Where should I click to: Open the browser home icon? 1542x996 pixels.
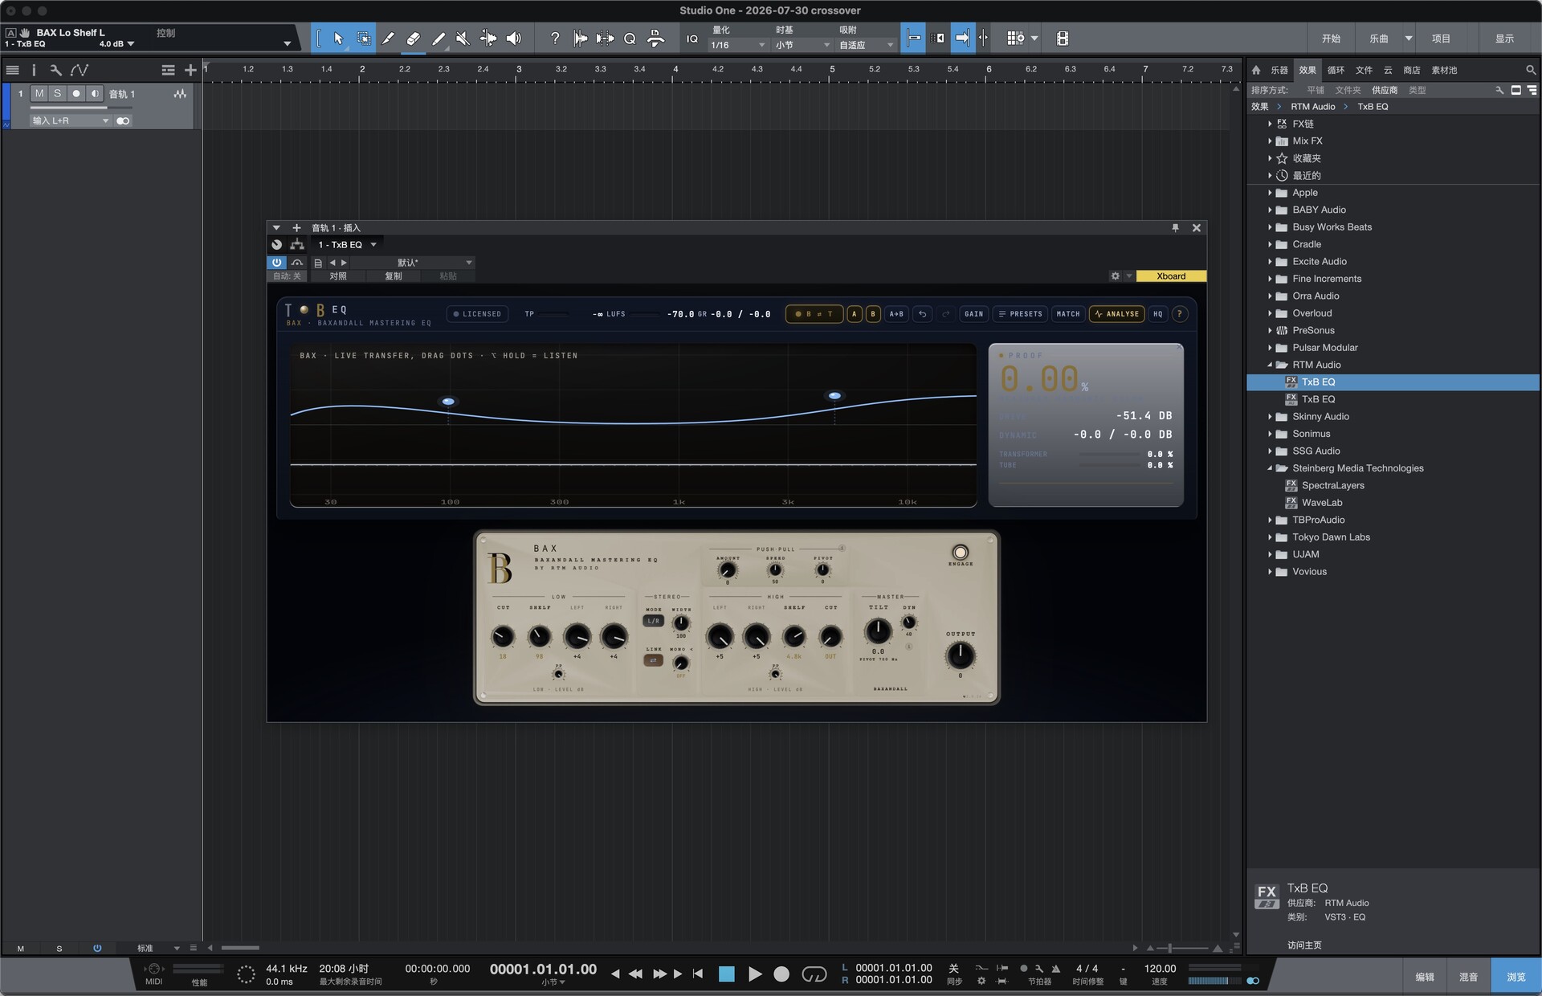[1256, 70]
